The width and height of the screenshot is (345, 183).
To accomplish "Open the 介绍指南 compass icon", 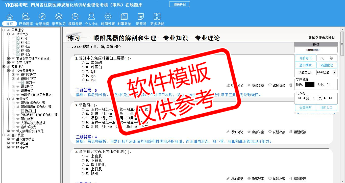I will pos(42,17).
